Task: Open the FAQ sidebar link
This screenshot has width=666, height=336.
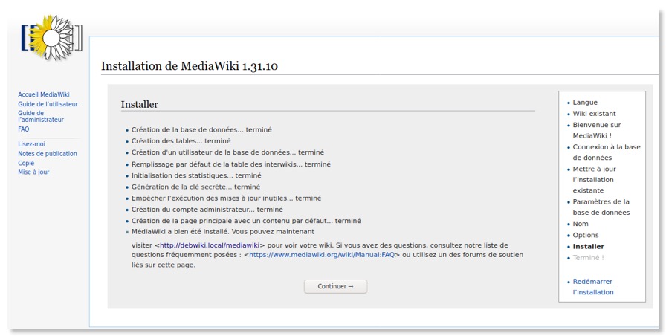Action: coord(23,129)
